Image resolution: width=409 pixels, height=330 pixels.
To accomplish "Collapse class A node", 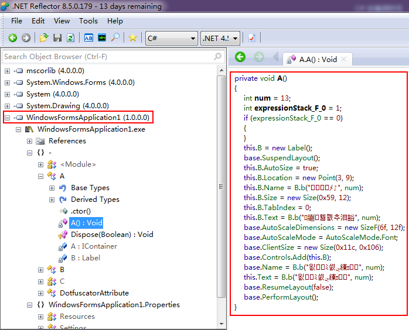I will (40, 176).
